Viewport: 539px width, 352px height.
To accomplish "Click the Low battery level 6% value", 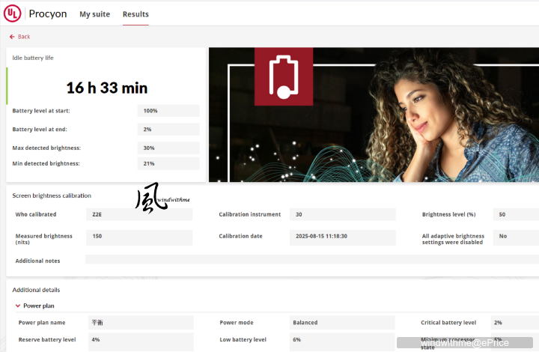I will point(342,339).
